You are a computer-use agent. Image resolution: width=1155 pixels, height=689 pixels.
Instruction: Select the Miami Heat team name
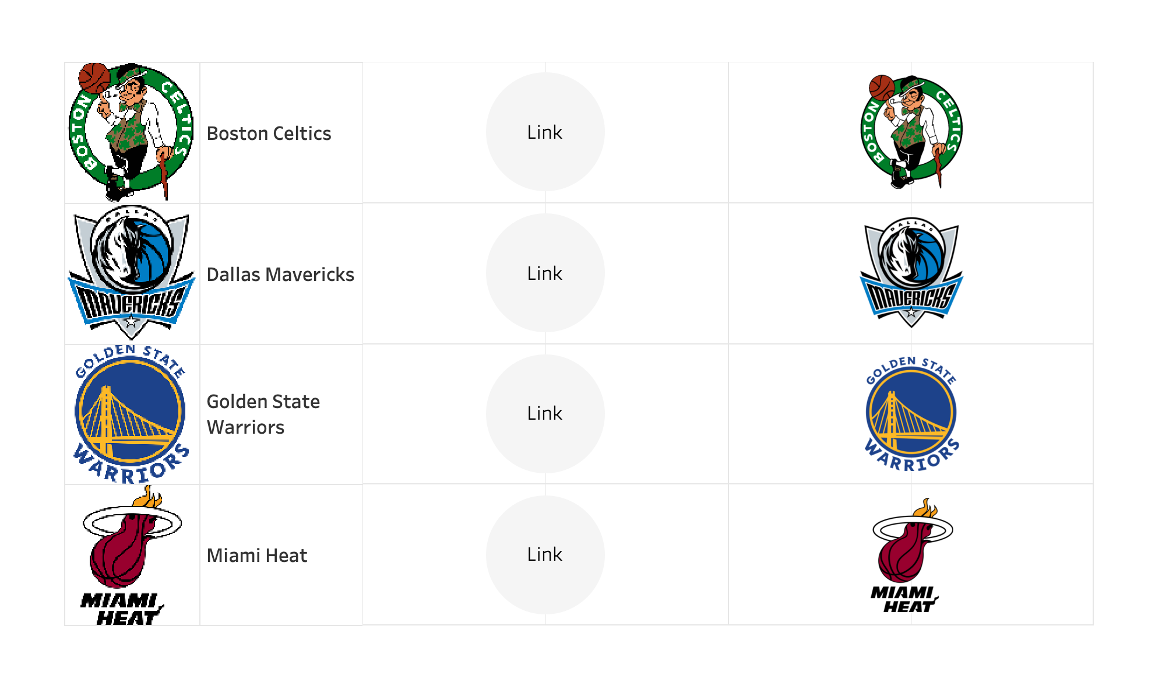(256, 556)
